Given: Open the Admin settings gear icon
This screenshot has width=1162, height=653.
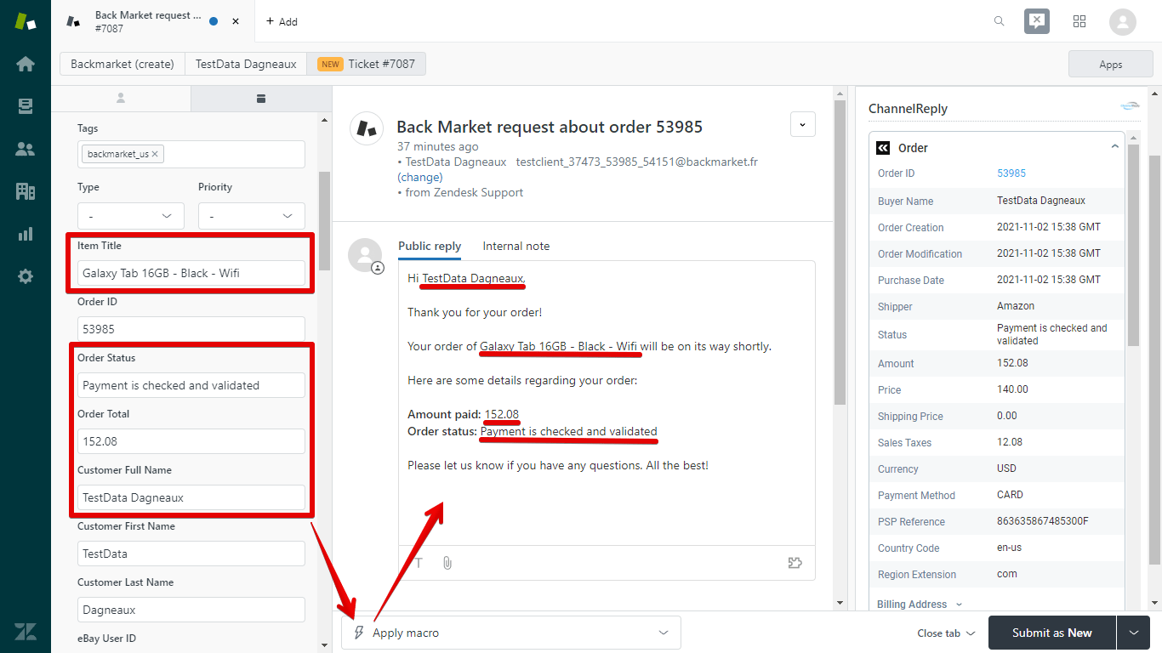Looking at the screenshot, I should pos(25,275).
